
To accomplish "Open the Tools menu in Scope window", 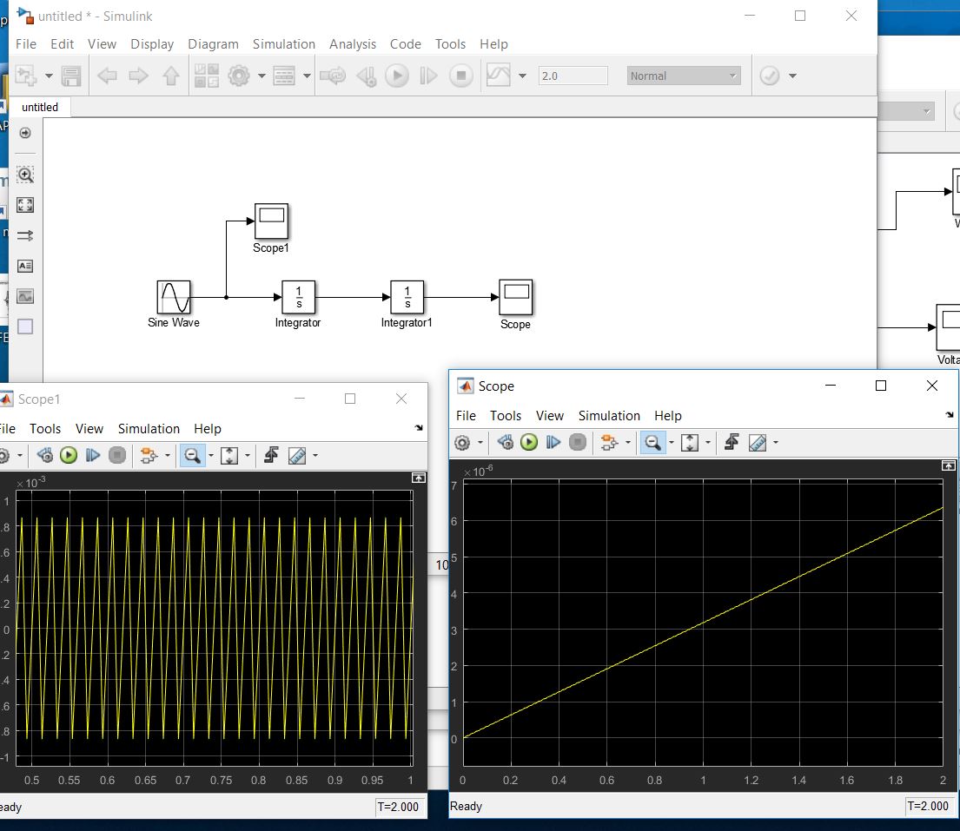I will (x=505, y=416).
